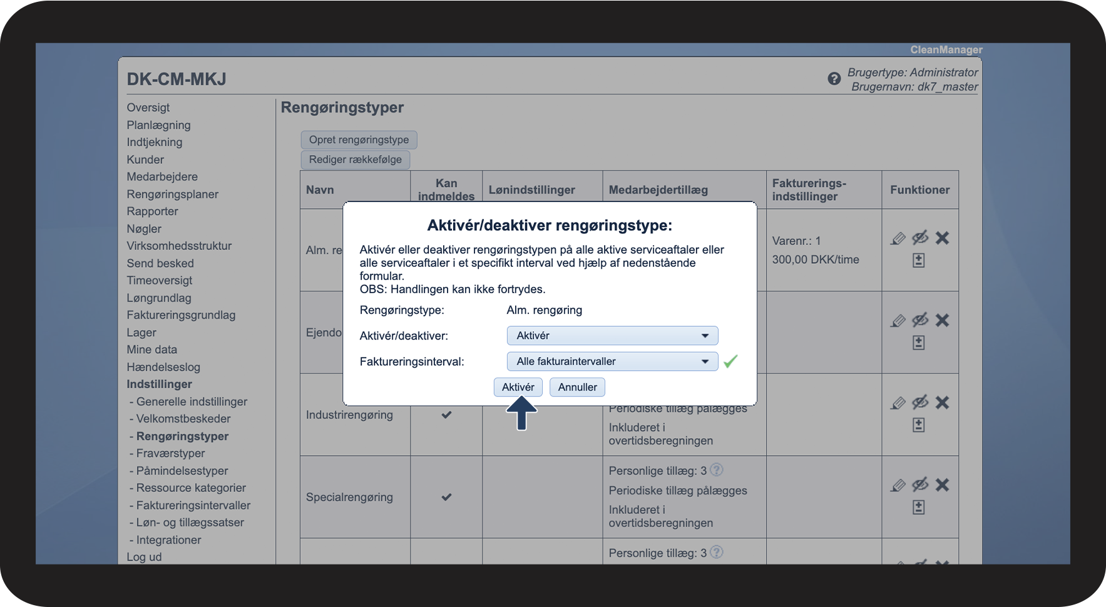The image size is (1106, 607).
Task: Toggle visibility eye for Alm. rengøring row
Action: click(x=920, y=238)
